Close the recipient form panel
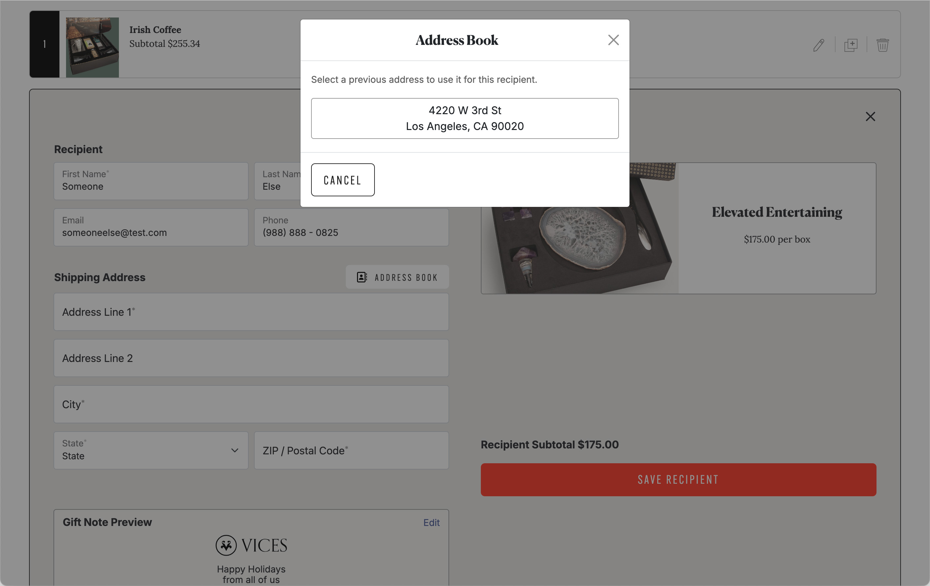The width and height of the screenshot is (930, 586). pos(870,116)
